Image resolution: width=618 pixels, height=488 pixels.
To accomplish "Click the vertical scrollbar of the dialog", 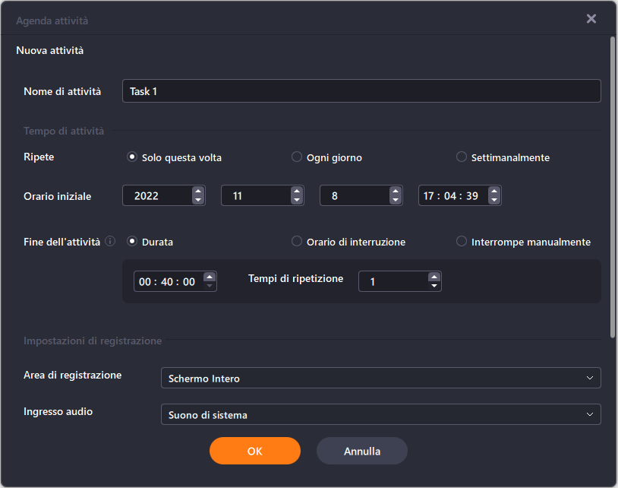I will pos(613,188).
